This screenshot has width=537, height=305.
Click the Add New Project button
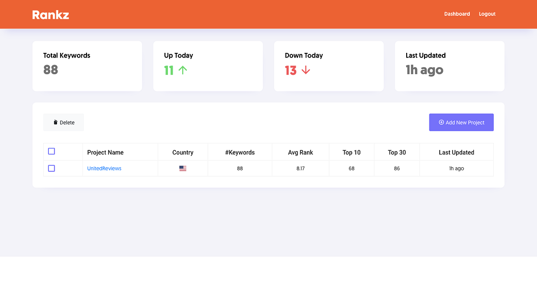(x=461, y=123)
